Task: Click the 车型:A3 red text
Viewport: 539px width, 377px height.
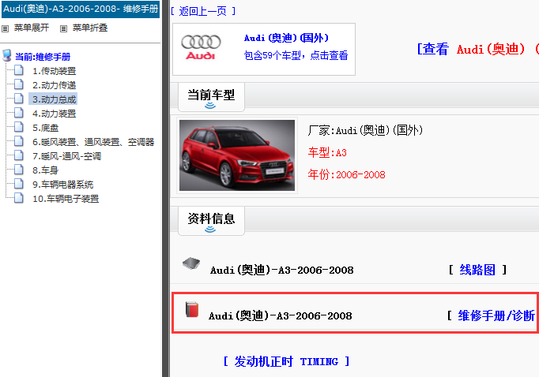Action: (327, 153)
